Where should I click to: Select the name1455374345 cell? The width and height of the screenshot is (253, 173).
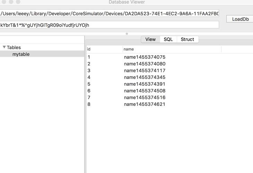(145, 77)
